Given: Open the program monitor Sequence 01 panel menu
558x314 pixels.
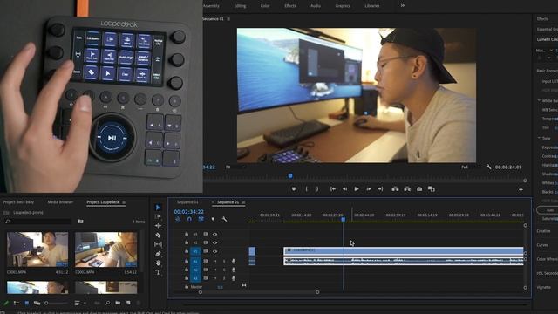Looking at the screenshot, I should (x=228, y=19).
